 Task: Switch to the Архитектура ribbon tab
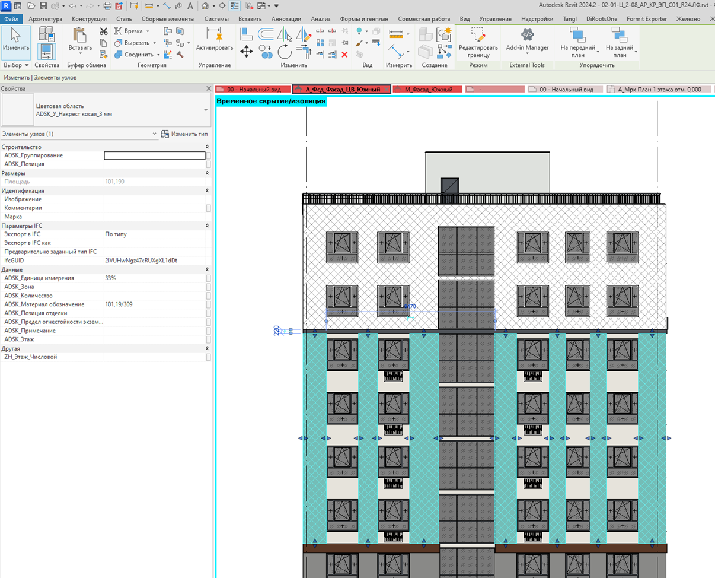click(x=45, y=19)
